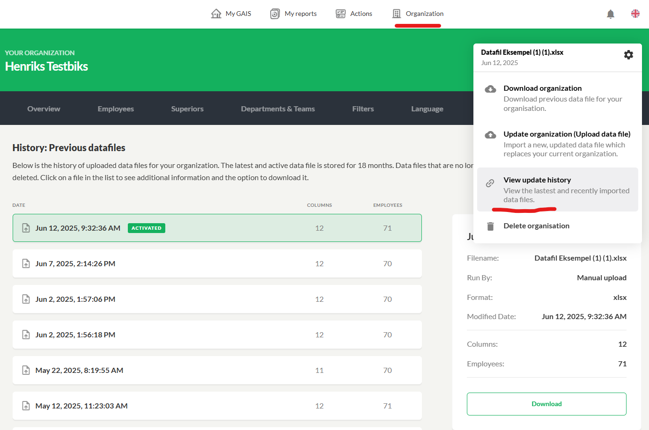Click file icon for May 12, 2025 entry

click(26, 406)
